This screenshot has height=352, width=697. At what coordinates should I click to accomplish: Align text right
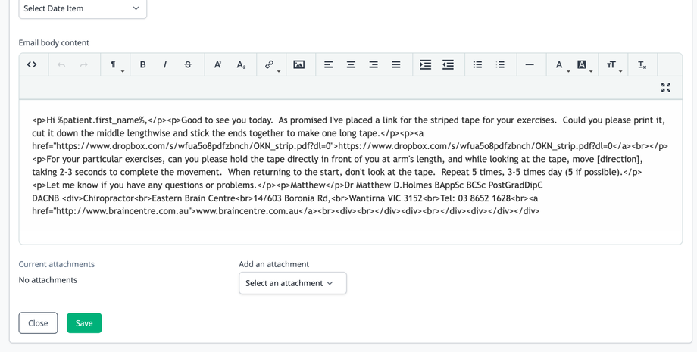[374, 65]
